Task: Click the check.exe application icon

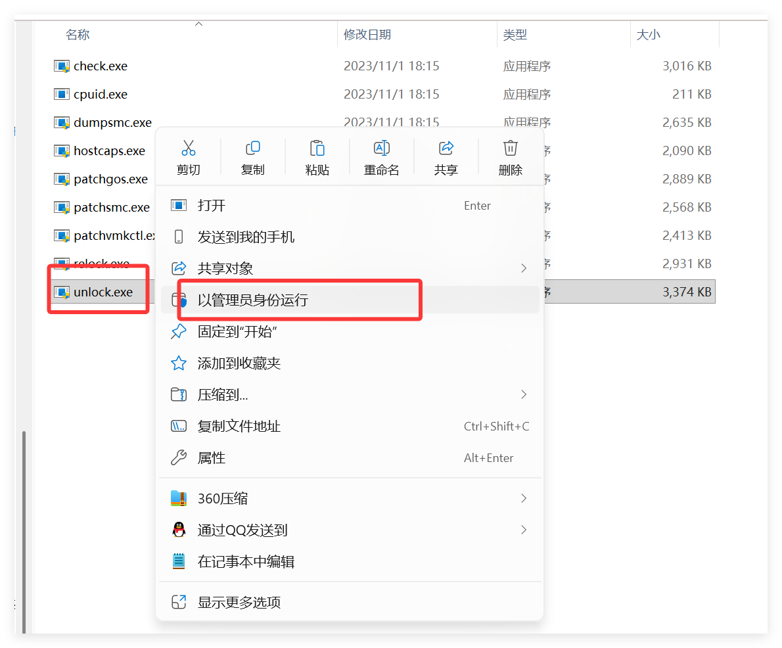Action: click(x=61, y=66)
